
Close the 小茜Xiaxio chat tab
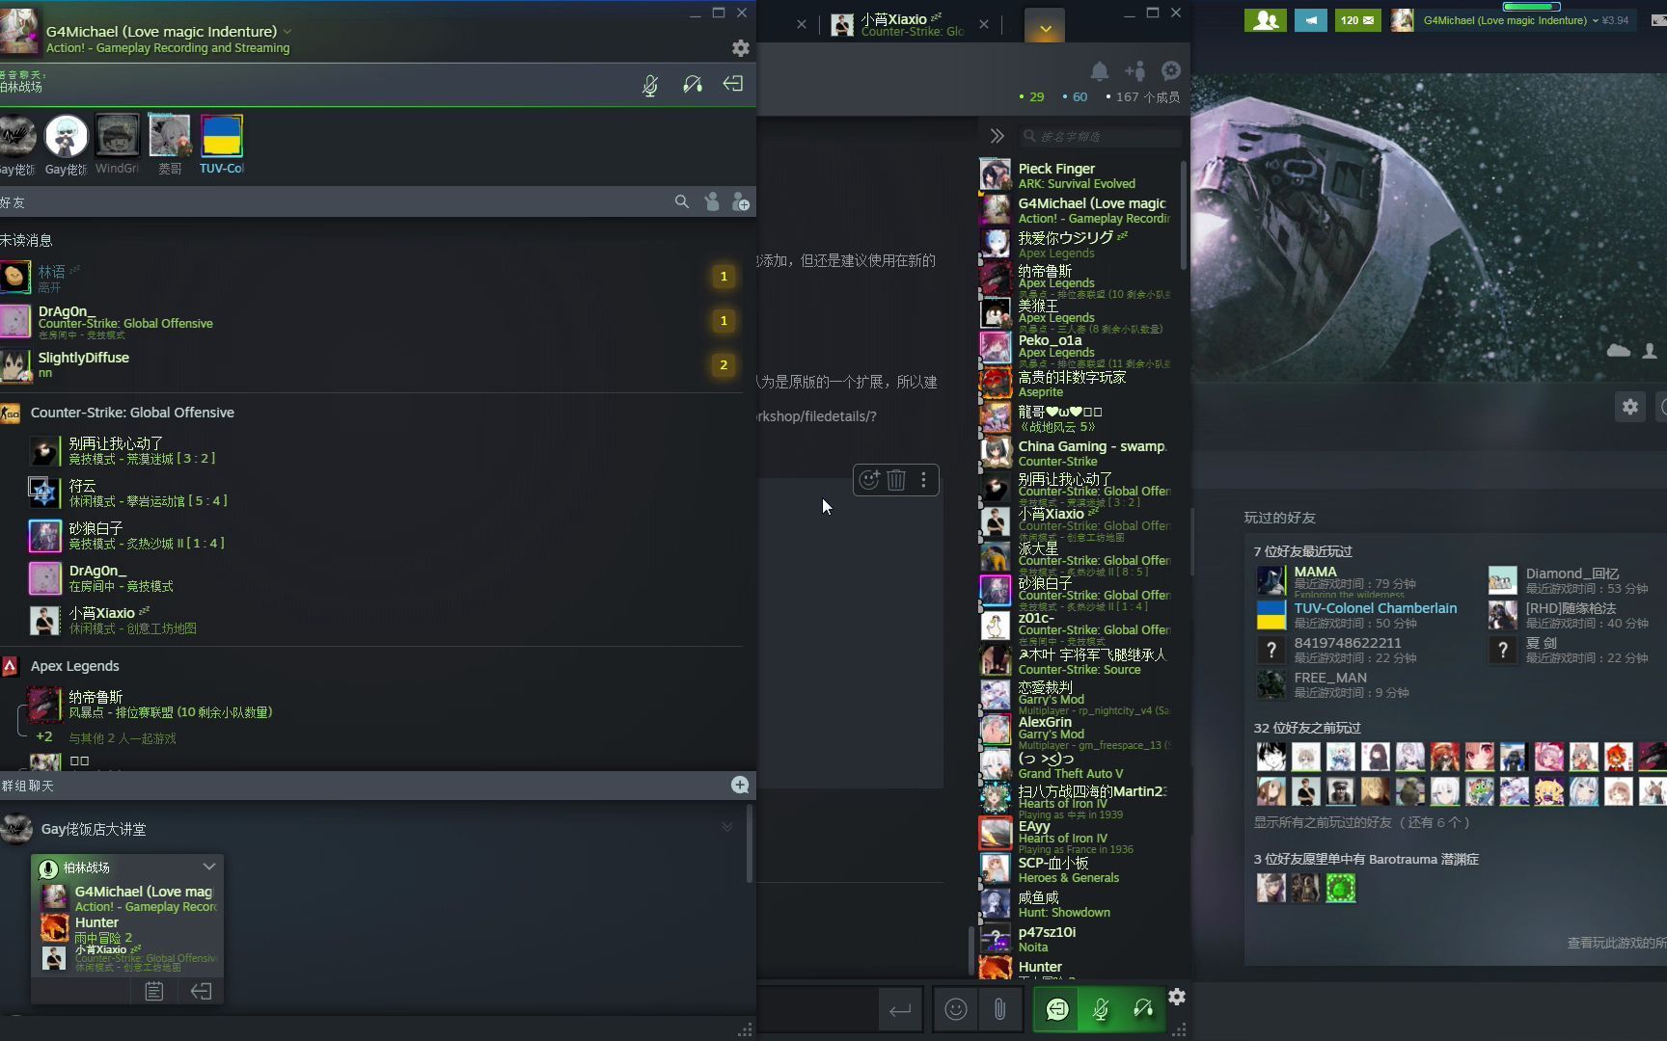(984, 24)
